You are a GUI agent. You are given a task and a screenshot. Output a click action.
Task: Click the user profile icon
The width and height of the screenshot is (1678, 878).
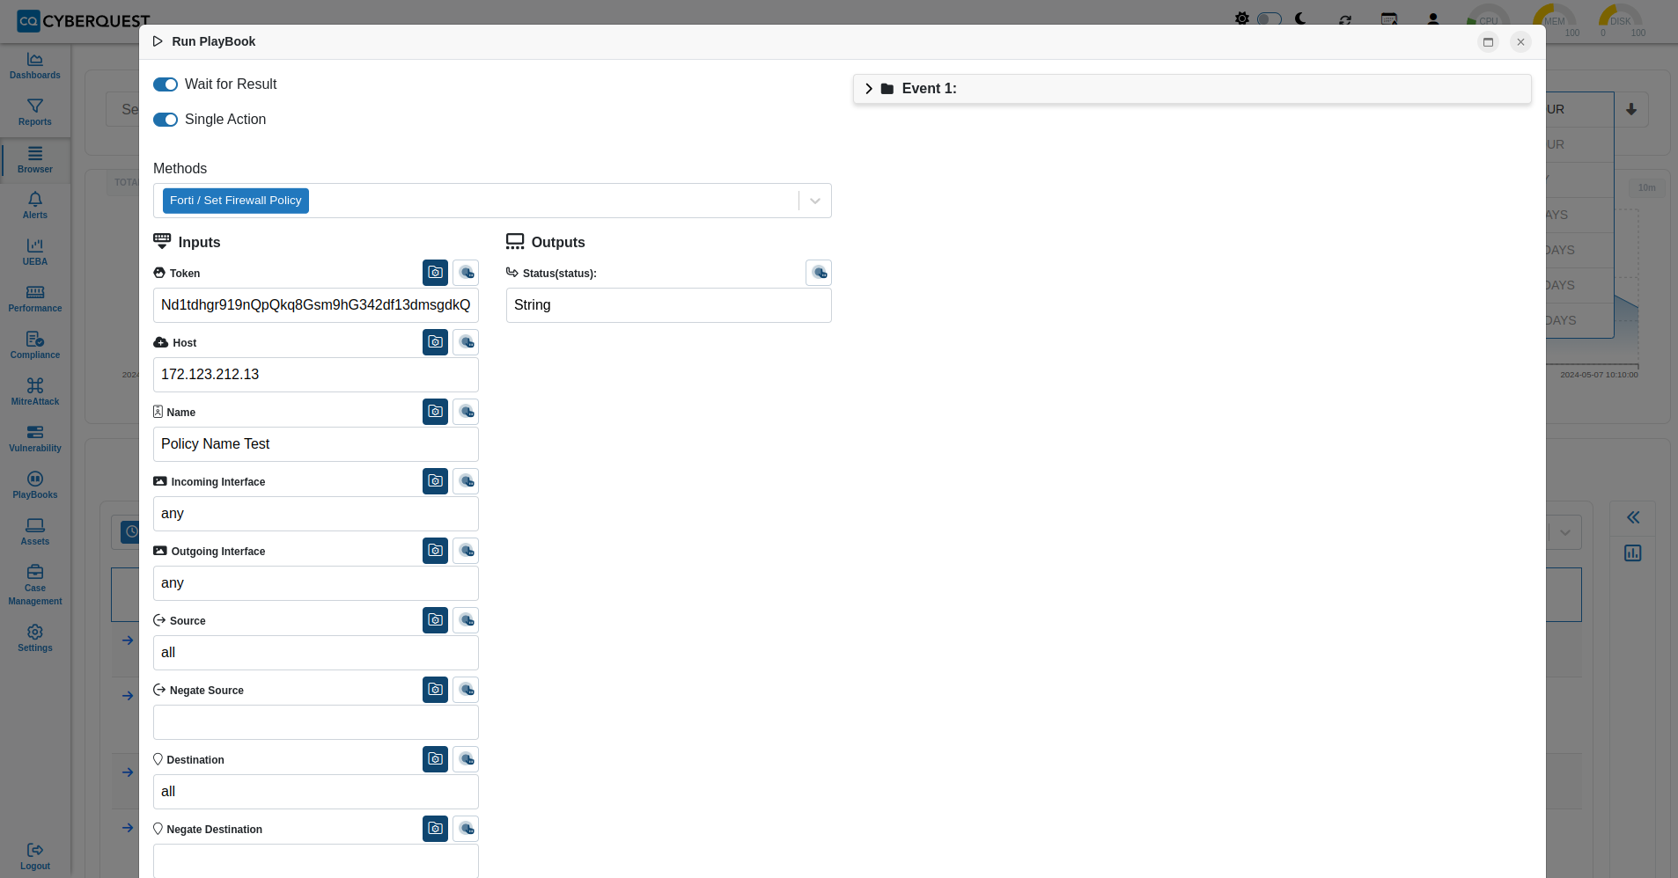point(1433,18)
